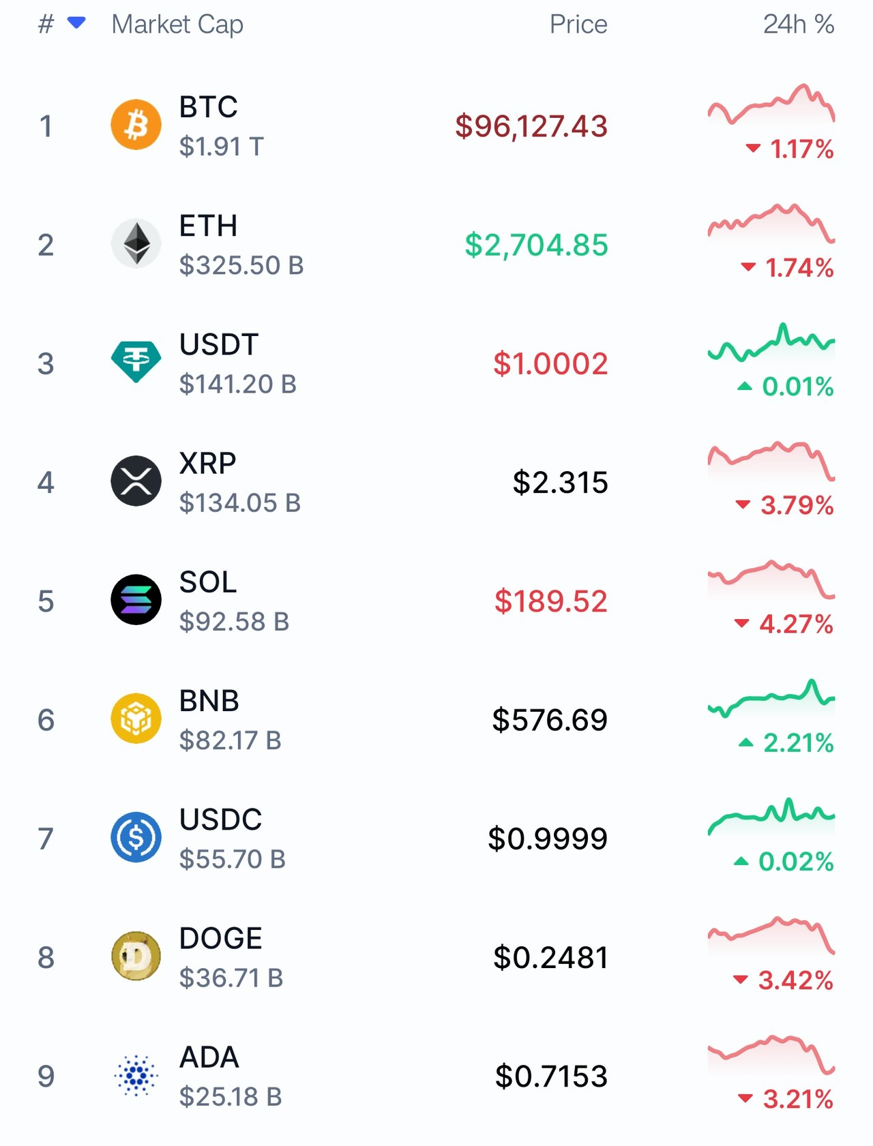Sort list by Price header
The height and width of the screenshot is (1146, 873).
[x=578, y=25]
